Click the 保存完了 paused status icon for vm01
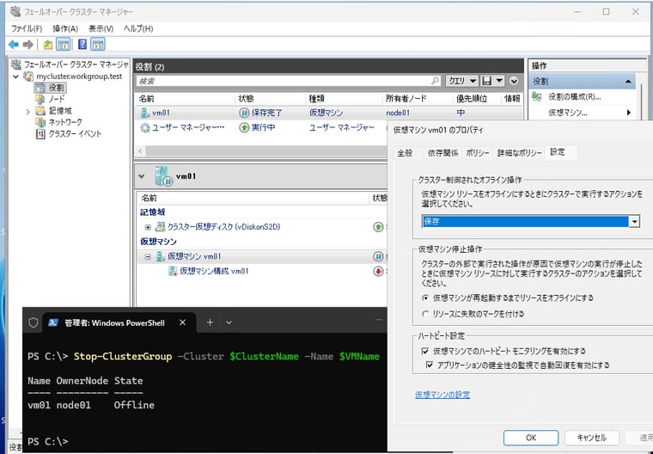The height and width of the screenshot is (454, 653). pos(244,113)
